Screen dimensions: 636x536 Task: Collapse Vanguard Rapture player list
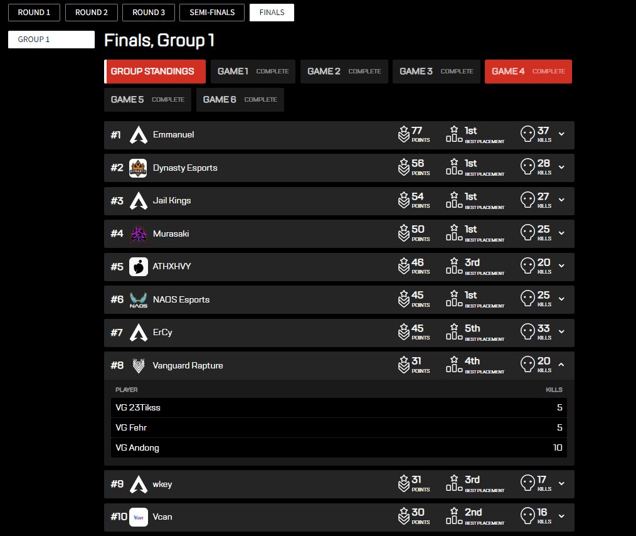561,365
